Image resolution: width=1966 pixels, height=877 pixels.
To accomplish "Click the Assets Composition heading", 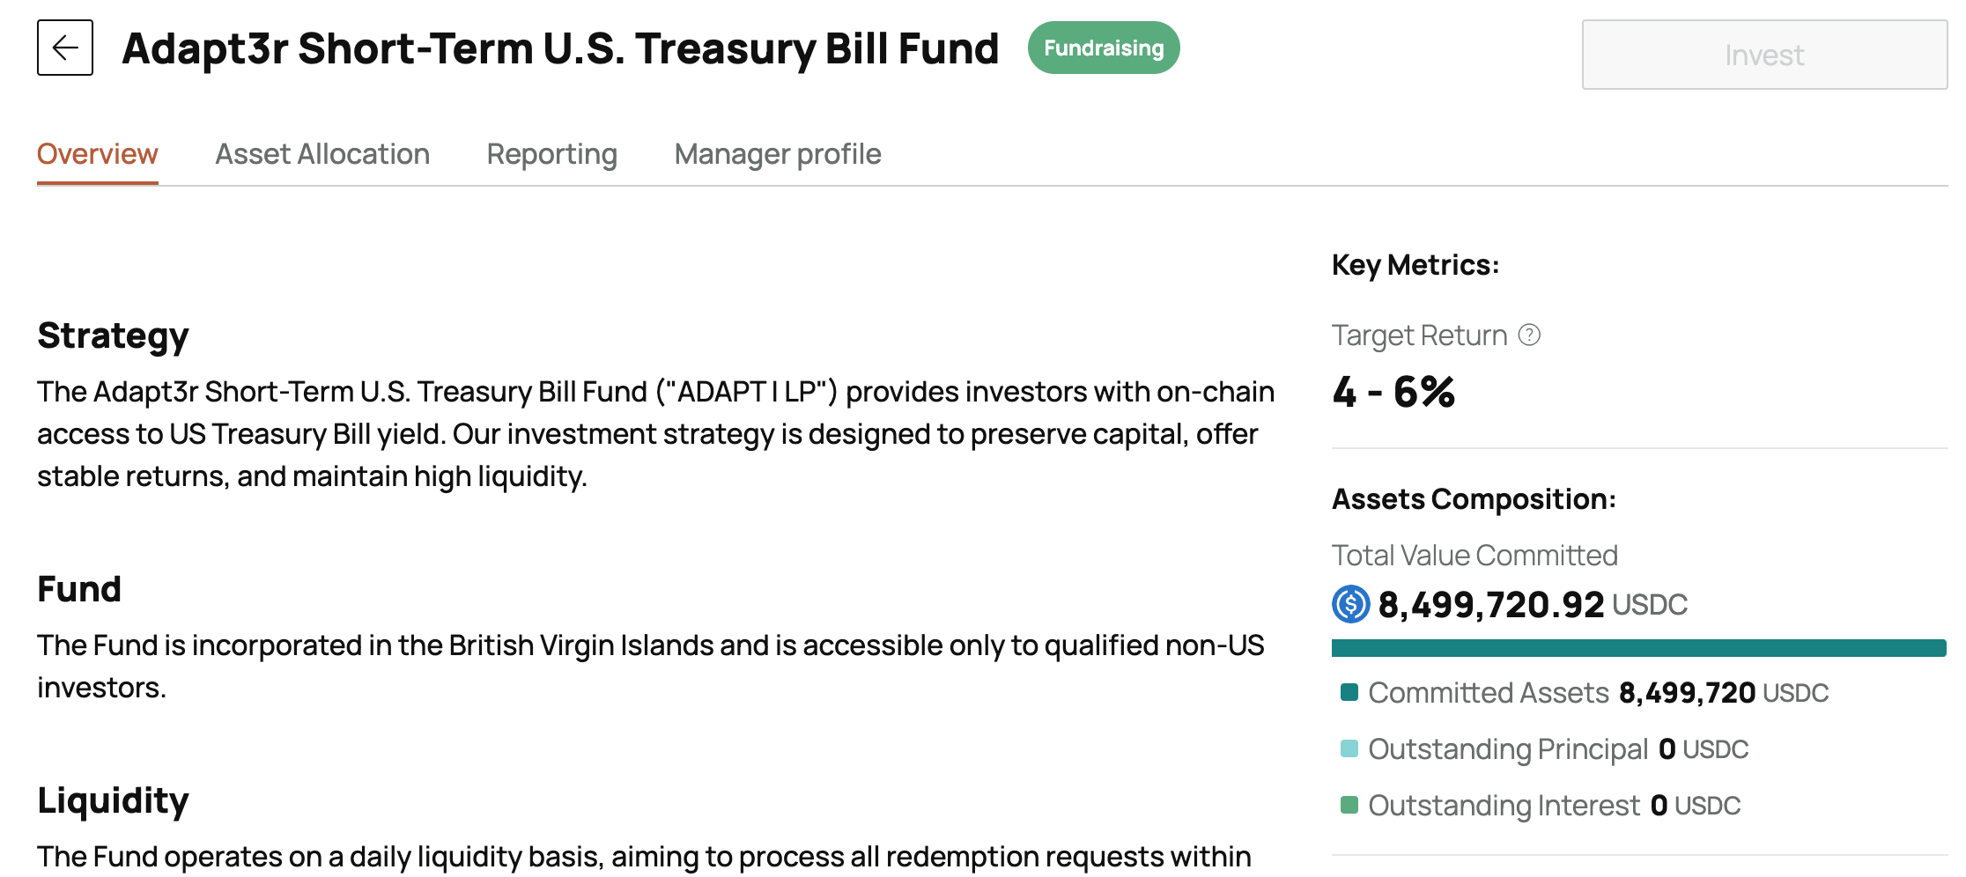I will coord(1473,499).
